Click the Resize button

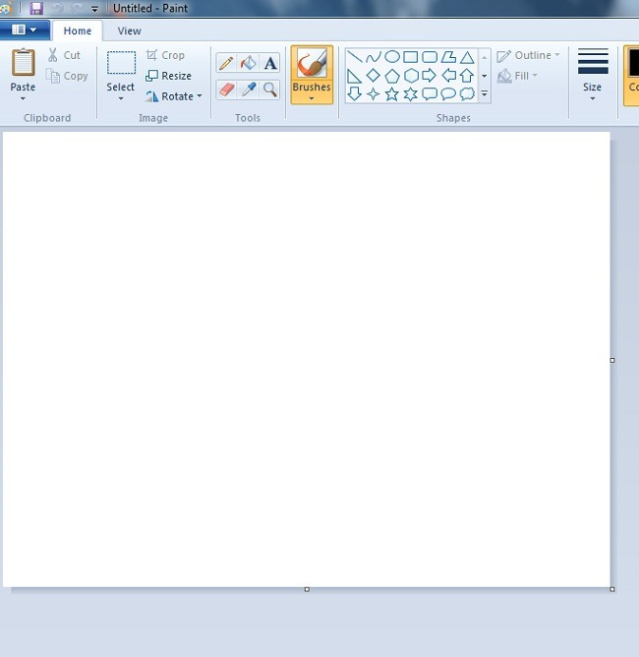tap(168, 76)
